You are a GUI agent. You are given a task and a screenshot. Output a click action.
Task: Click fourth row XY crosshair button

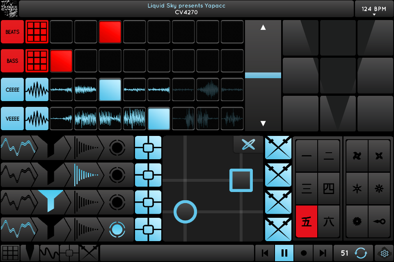148,230
